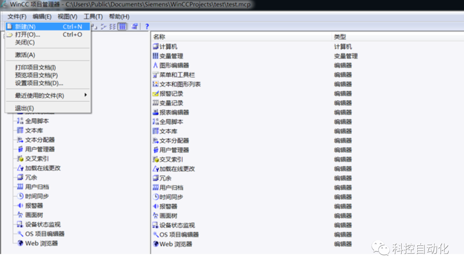
Task: Open the 文件(F) menu
Action: pyautogui.click(x=17, y=17)
